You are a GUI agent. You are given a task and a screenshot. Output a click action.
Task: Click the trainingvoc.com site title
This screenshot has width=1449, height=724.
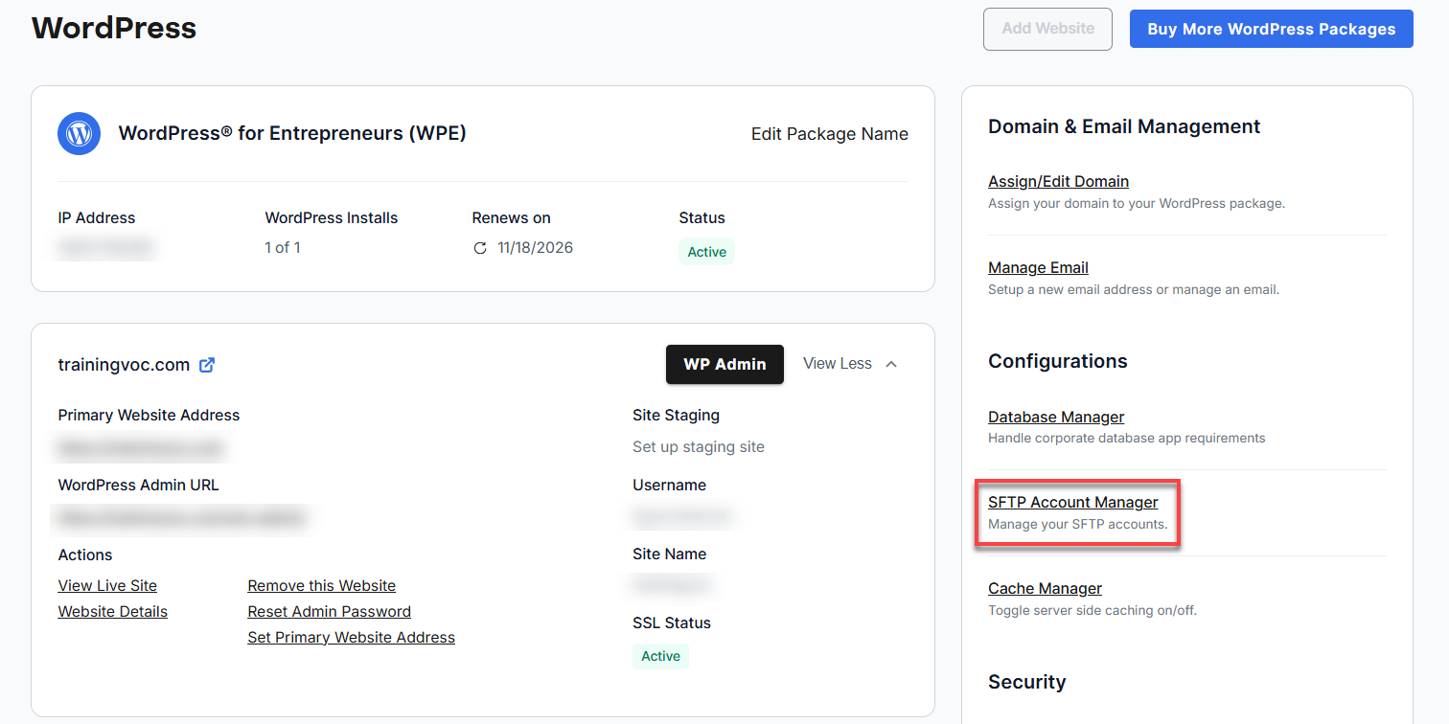(124, 365)
